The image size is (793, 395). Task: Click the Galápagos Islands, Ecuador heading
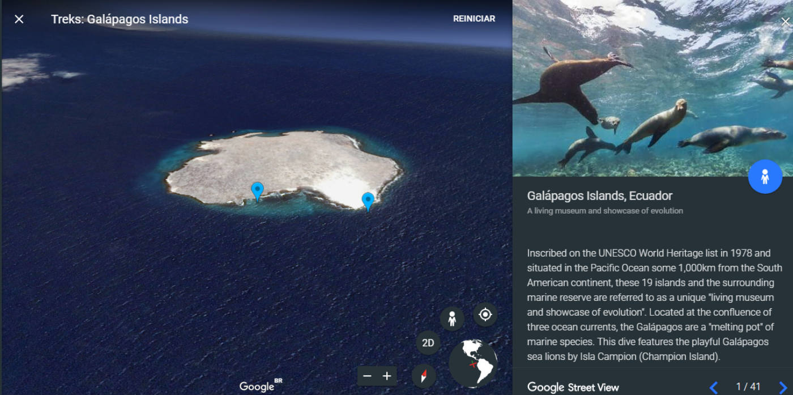600,196
